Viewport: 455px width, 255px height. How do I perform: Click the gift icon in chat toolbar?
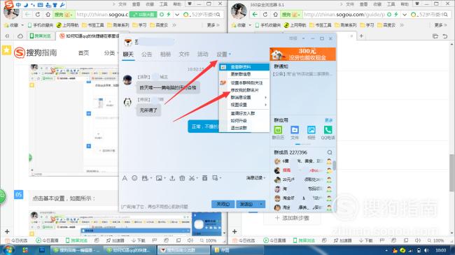point(182,178)
